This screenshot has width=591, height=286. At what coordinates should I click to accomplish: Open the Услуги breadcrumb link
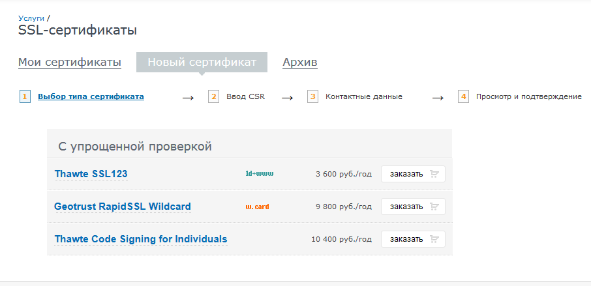(31, 18)
